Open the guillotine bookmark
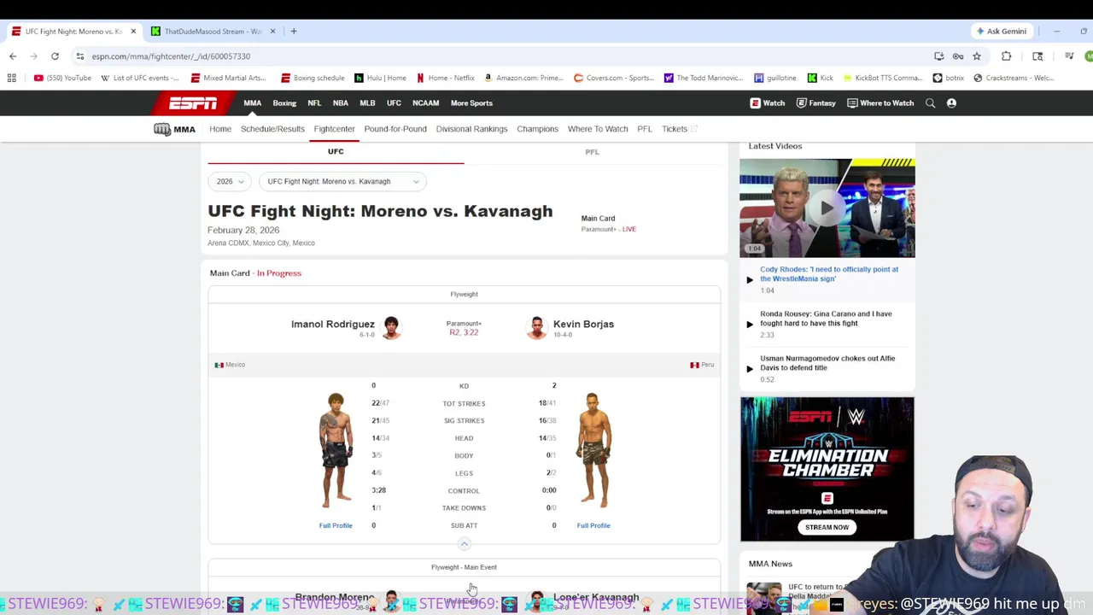The width and height of the screenshot is (1093, 615). tap(774, 78)
